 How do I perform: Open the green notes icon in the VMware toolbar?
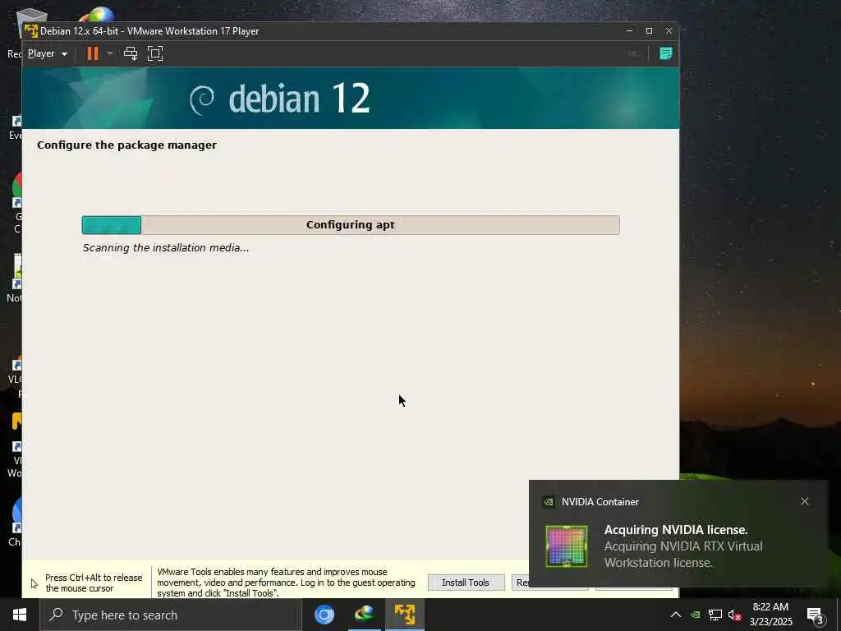click(x=665, y=53)
